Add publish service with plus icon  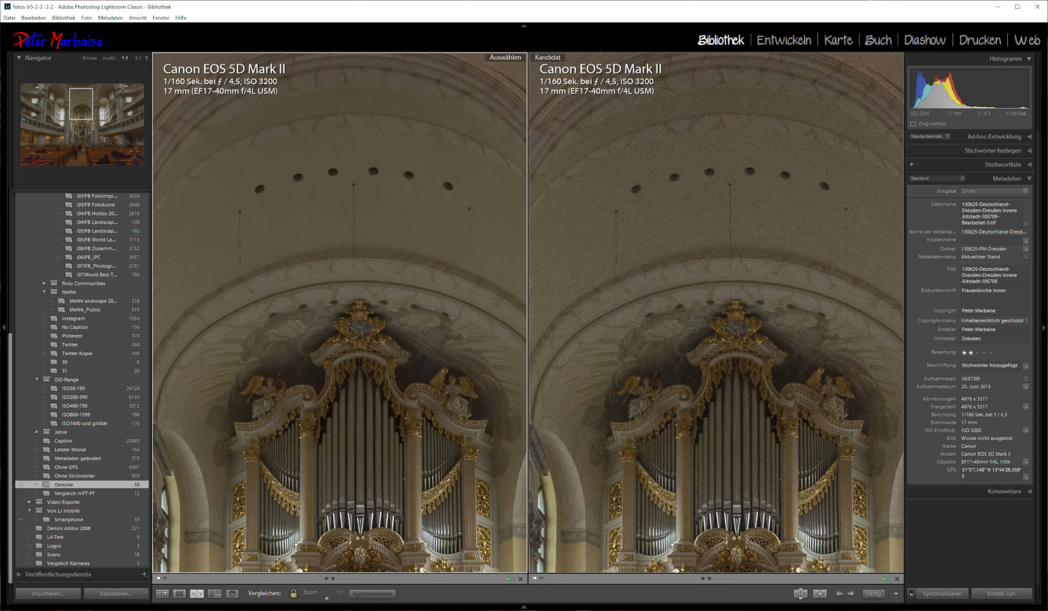click(x=144, y=574)
